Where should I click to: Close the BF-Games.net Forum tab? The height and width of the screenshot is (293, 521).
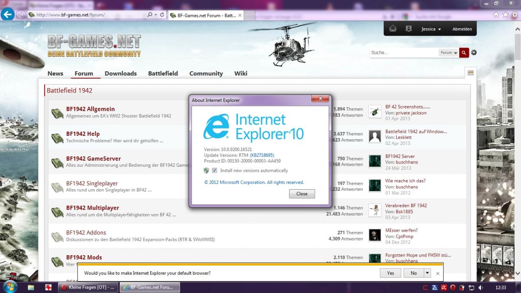[x=240, y=15]
